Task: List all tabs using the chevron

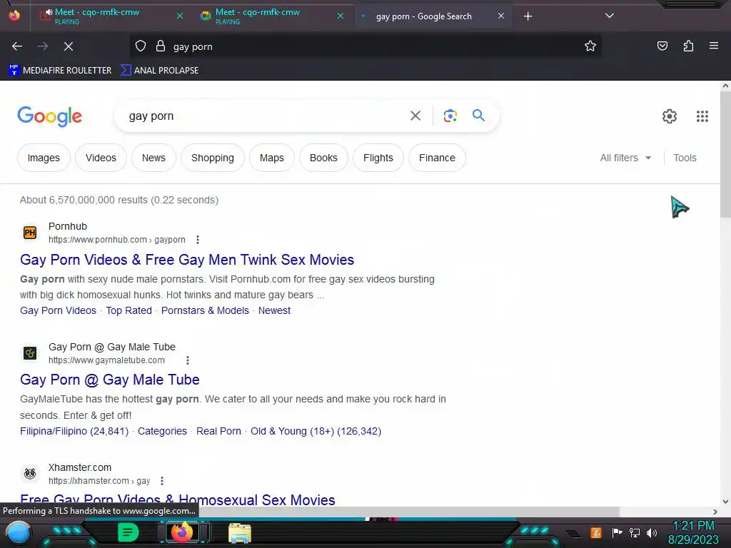Action: pyautogui.click(x=610, y=16)
